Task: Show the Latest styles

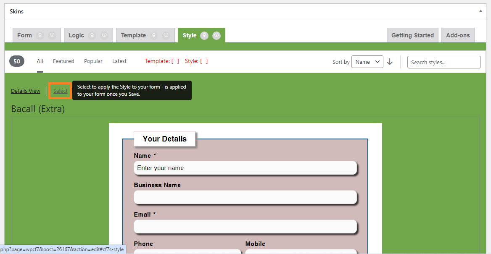Action: [119, 61]
